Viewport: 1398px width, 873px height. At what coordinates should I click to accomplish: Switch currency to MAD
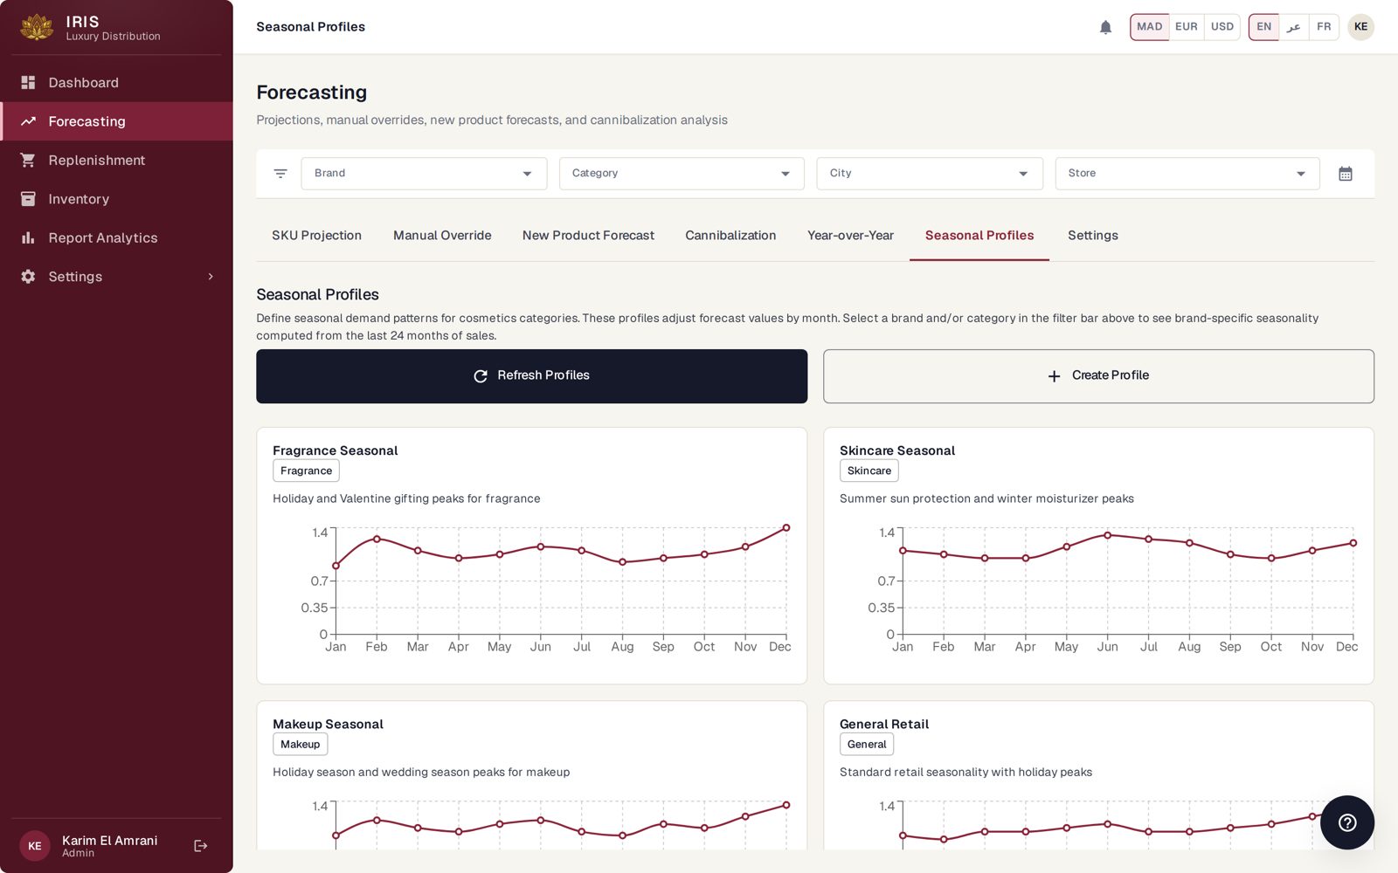coord(1149,27)
